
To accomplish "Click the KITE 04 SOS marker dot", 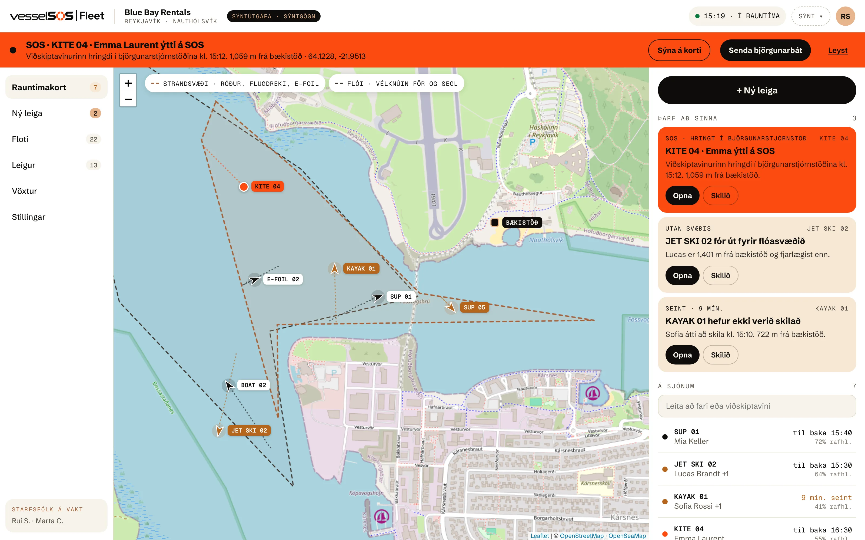I will pyautogui.click(x=243, y=187).
